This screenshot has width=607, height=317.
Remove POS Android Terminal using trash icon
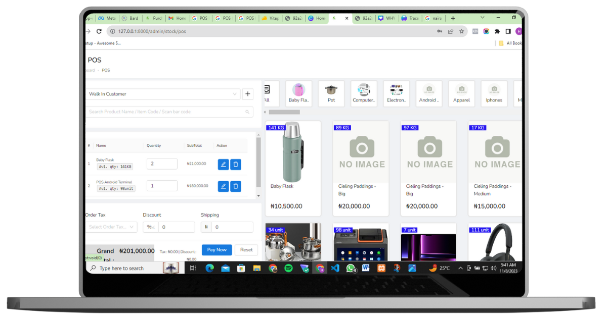(235, 186)
